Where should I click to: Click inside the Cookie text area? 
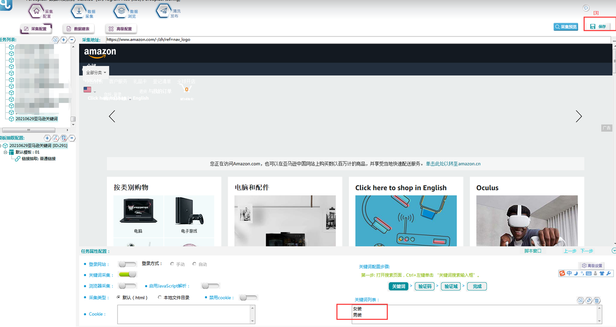click(186, 314)
